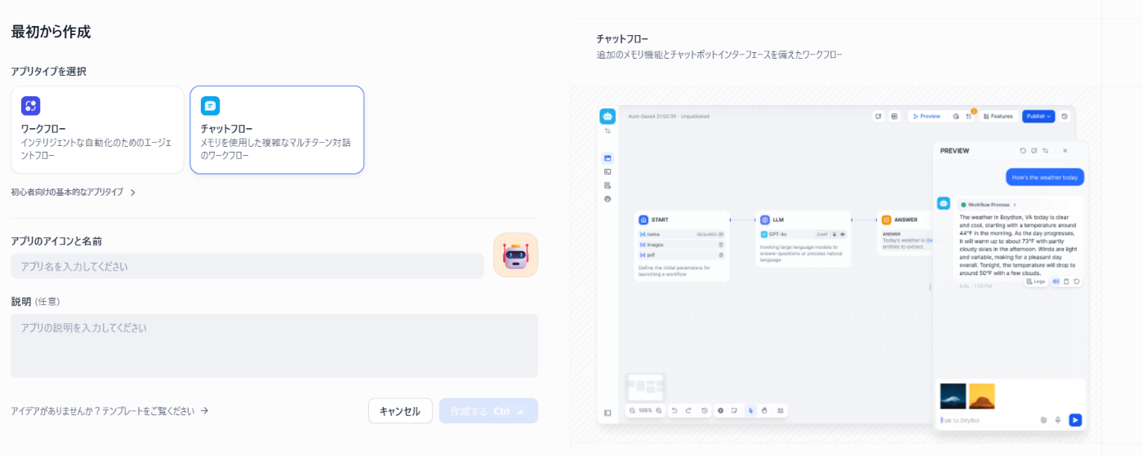
Task: Click the チャットフロー title above the preview
Action: pos(622,39)
